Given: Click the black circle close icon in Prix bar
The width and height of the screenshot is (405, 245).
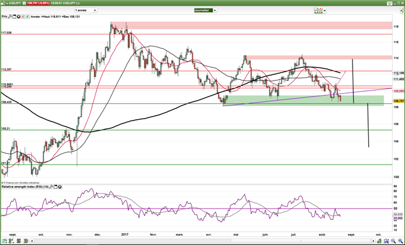Looking at the screenshot, I should (x=18, y=17).
